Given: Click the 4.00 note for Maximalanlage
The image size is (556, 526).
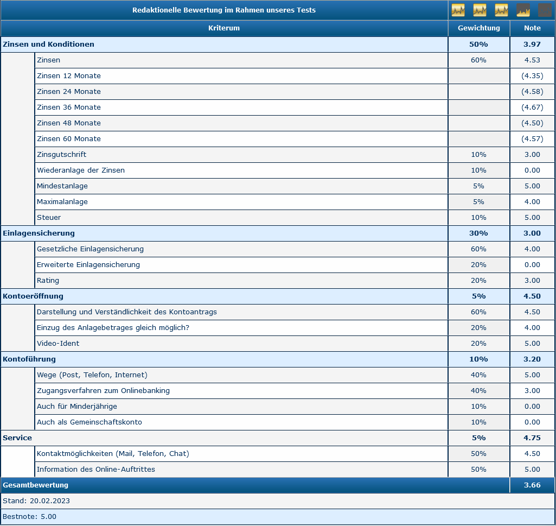Looking at the screenshot, I should [532, 201].
